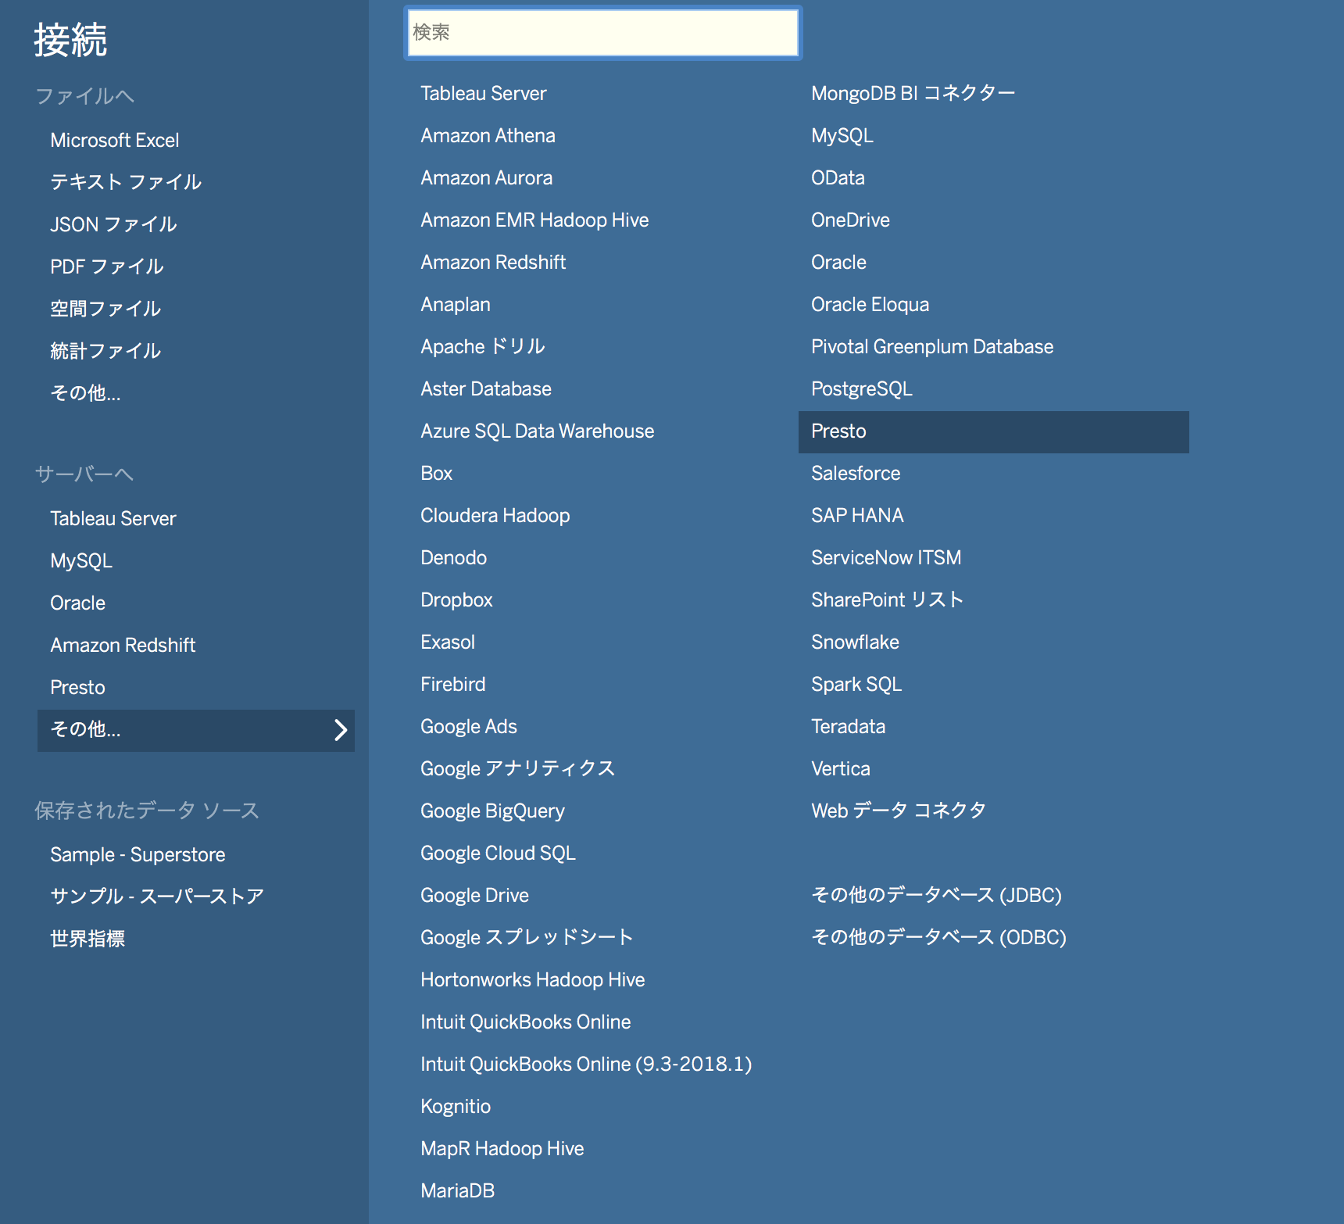Select MySQL in the left sidebar
Viewport: 1344px width, 1224px height.
[81, 561]
